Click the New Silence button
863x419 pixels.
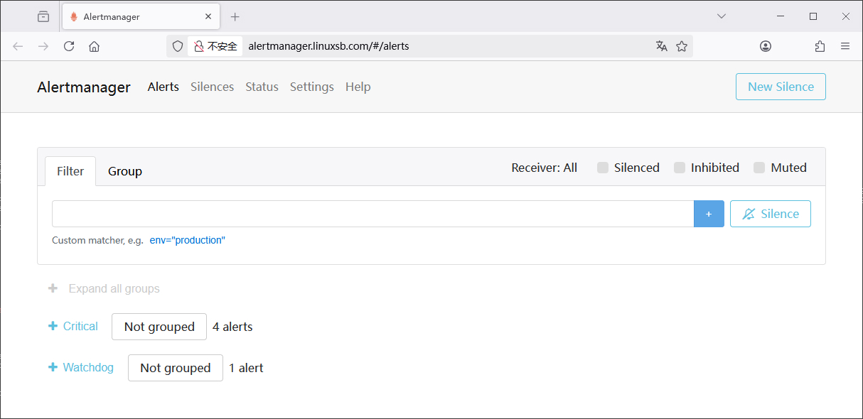(x=780, y=87)
